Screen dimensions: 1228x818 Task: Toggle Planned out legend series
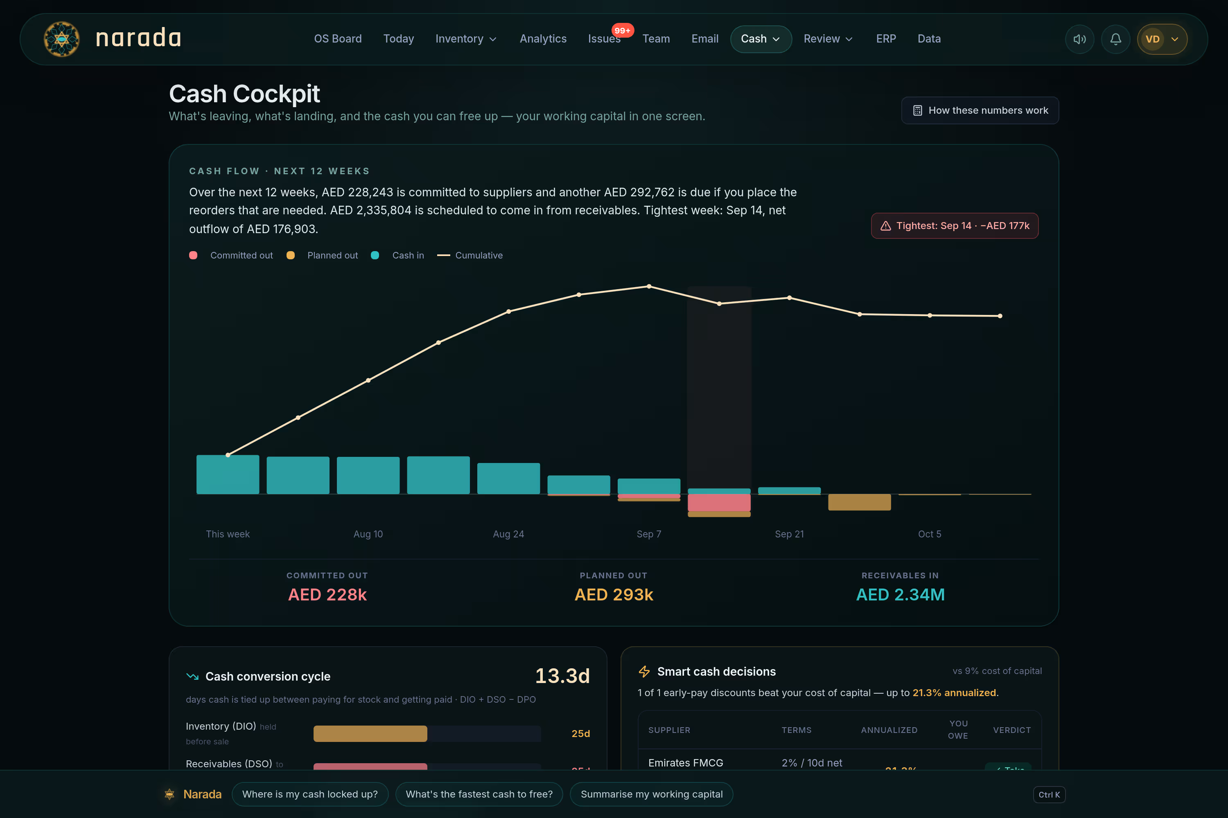(x=322, y=255)
